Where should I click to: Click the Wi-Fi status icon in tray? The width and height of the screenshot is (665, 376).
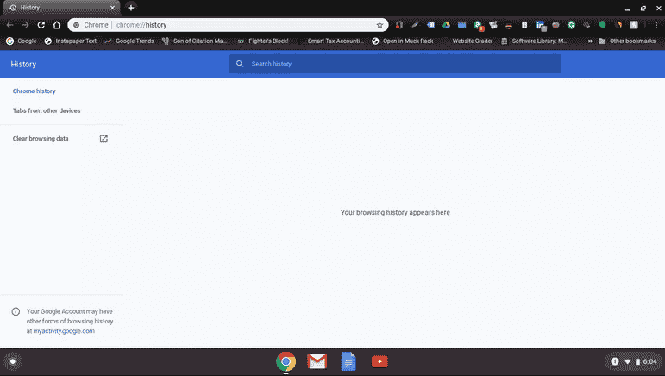click(628, 361)
